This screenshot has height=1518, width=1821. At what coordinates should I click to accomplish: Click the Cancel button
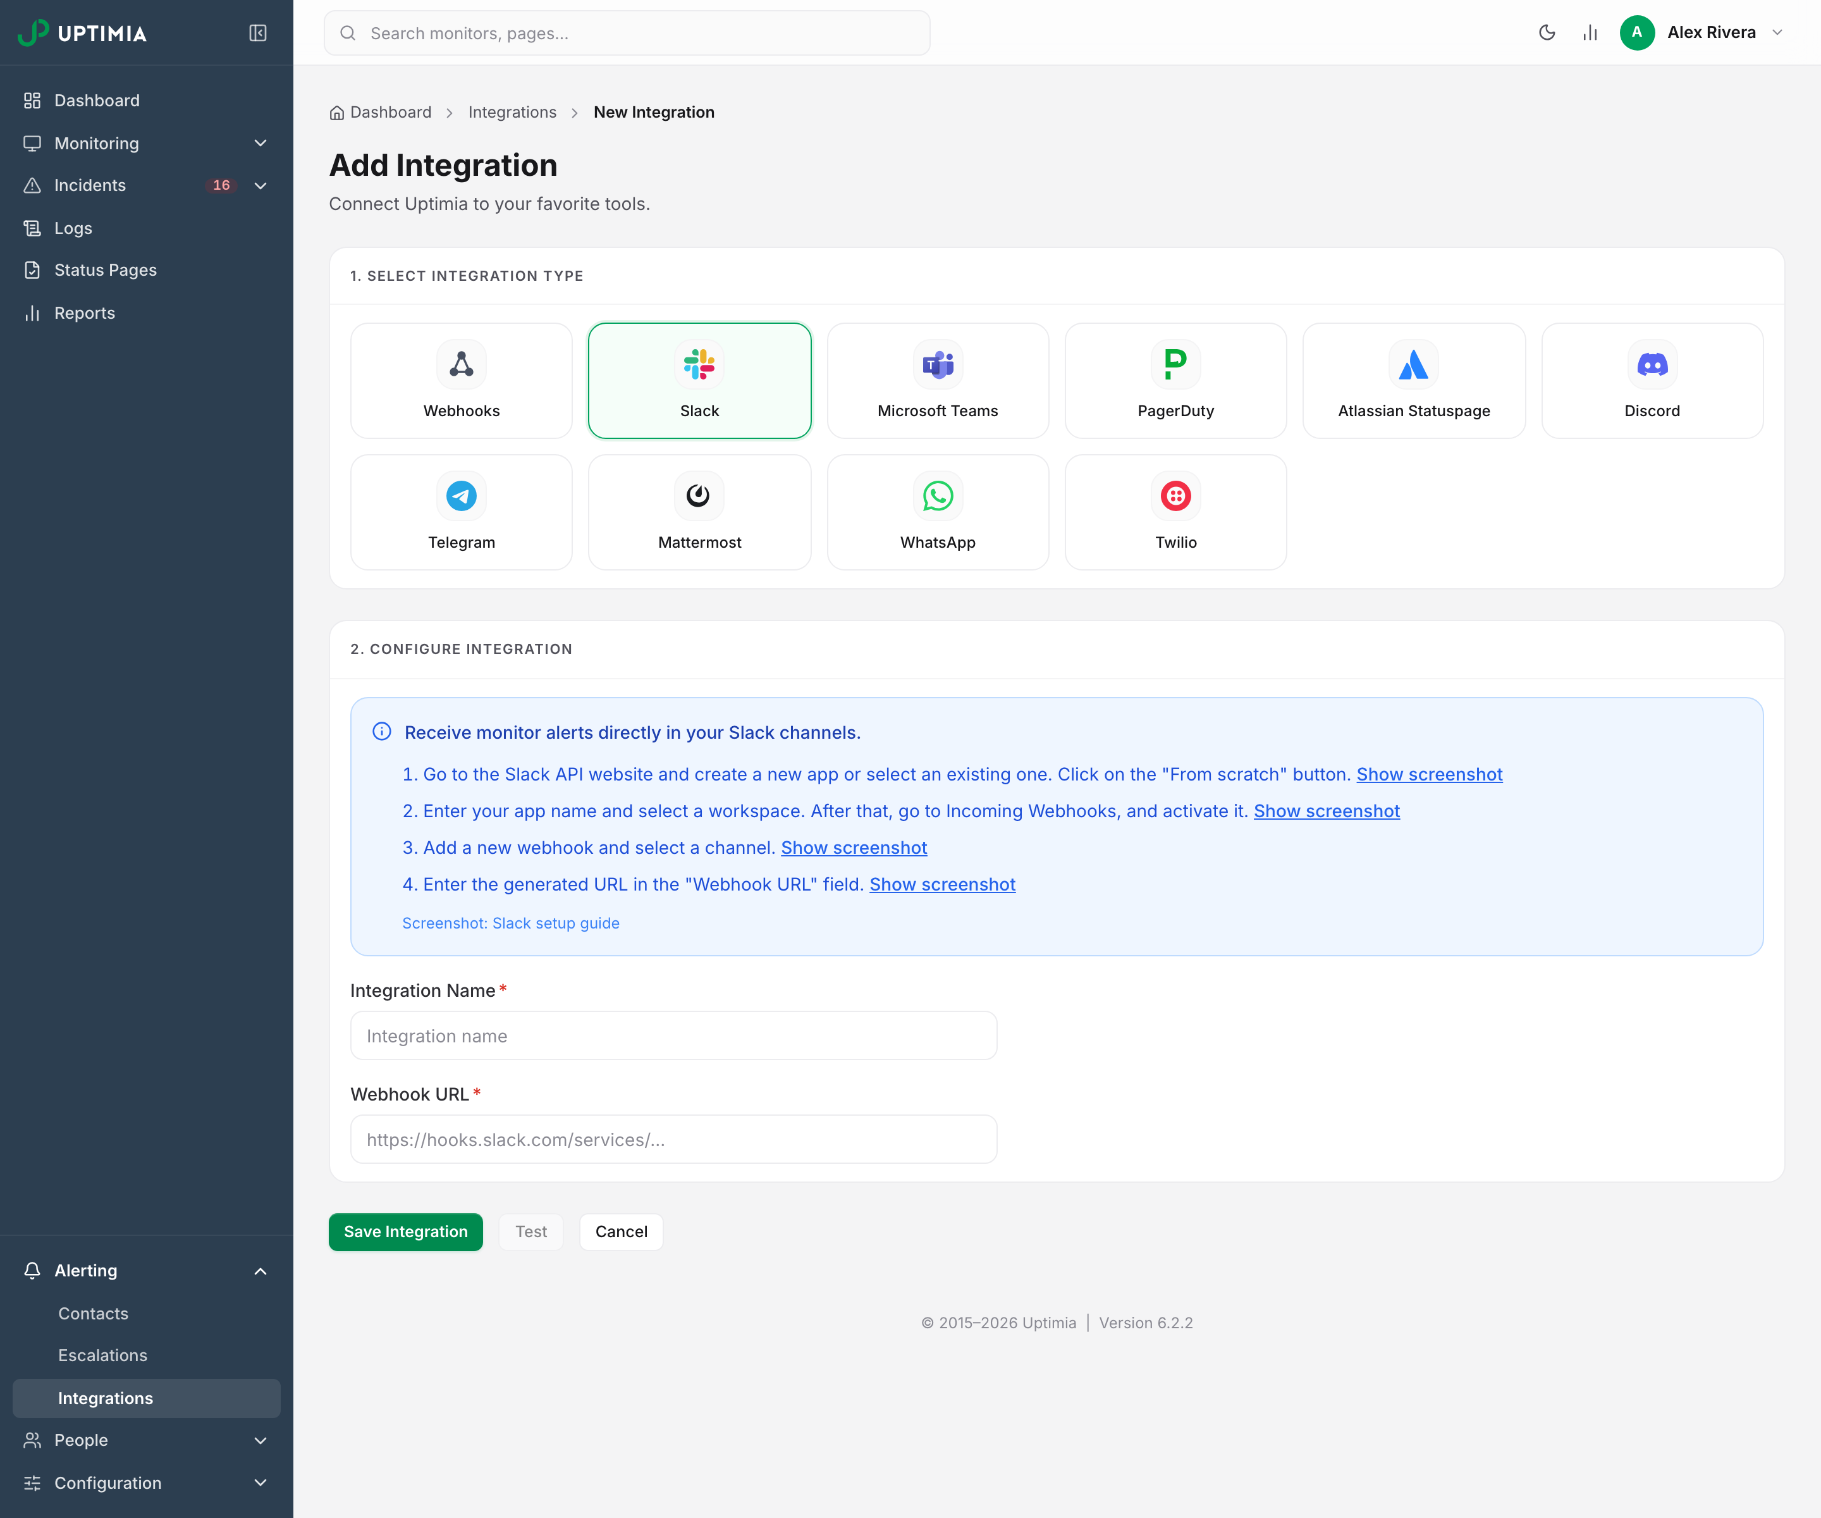(x=621, y=1231)
